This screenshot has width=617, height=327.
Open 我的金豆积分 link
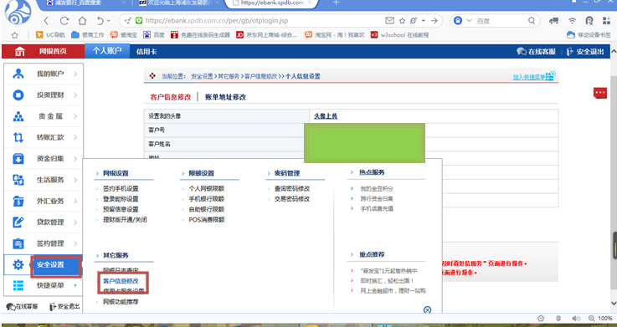(377, 189)
